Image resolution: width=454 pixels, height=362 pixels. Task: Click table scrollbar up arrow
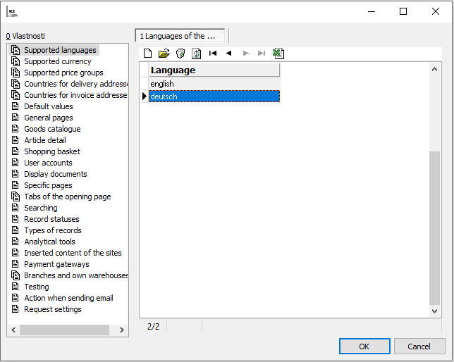click(434, 69)
